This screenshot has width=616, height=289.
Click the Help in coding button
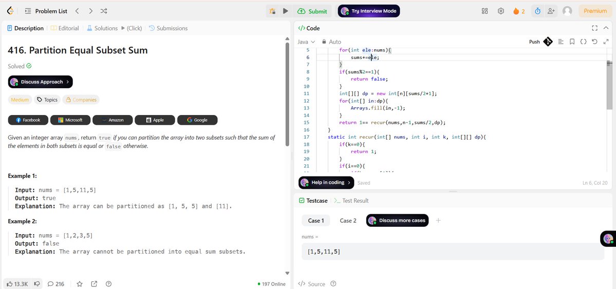[x=326, y=183]
